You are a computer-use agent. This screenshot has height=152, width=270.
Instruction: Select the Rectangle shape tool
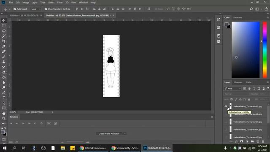[4, 108]
